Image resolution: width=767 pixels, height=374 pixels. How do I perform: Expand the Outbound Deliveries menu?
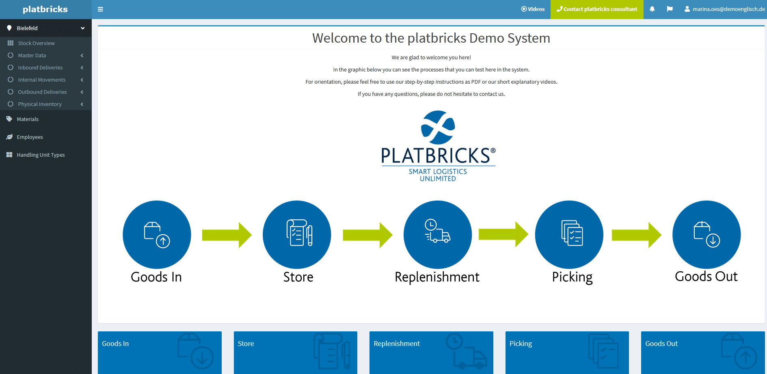41,92
